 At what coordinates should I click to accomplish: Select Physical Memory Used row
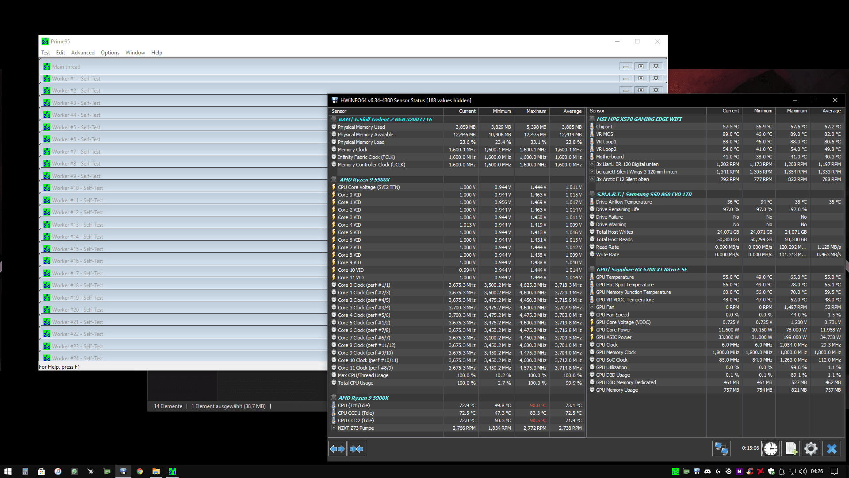pyautogui.click(x=457, y=127)
